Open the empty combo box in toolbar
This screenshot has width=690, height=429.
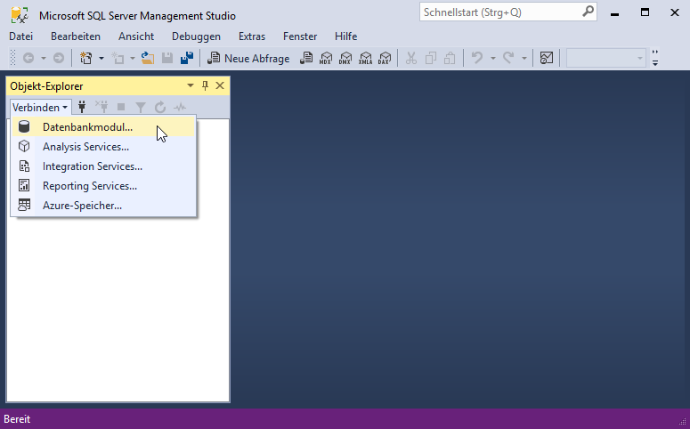pyautogui.click(x=606, y=58)
